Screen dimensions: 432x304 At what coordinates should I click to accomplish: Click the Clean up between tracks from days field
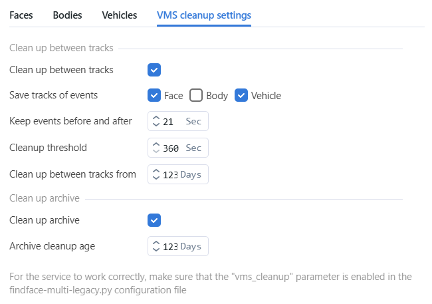170,174
